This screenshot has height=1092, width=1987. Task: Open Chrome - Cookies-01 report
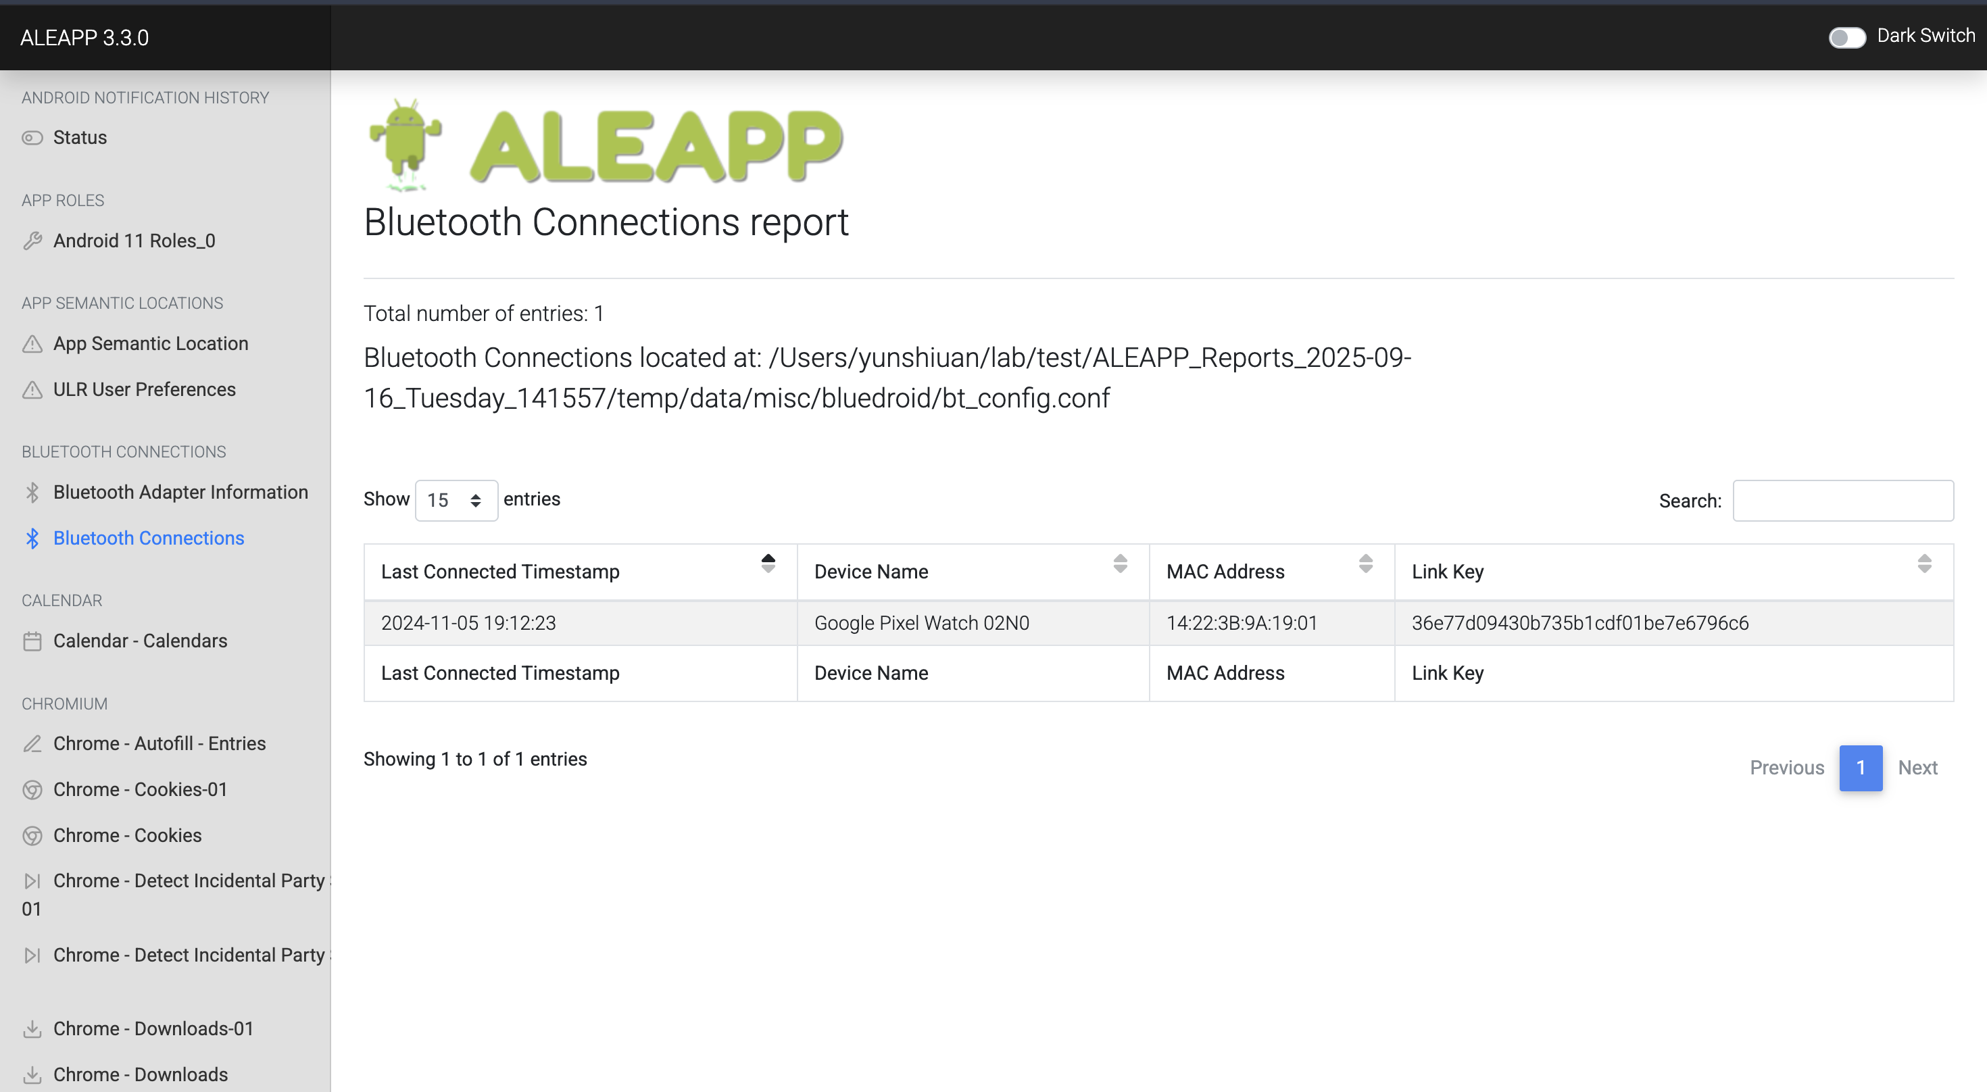coord(141,790)
